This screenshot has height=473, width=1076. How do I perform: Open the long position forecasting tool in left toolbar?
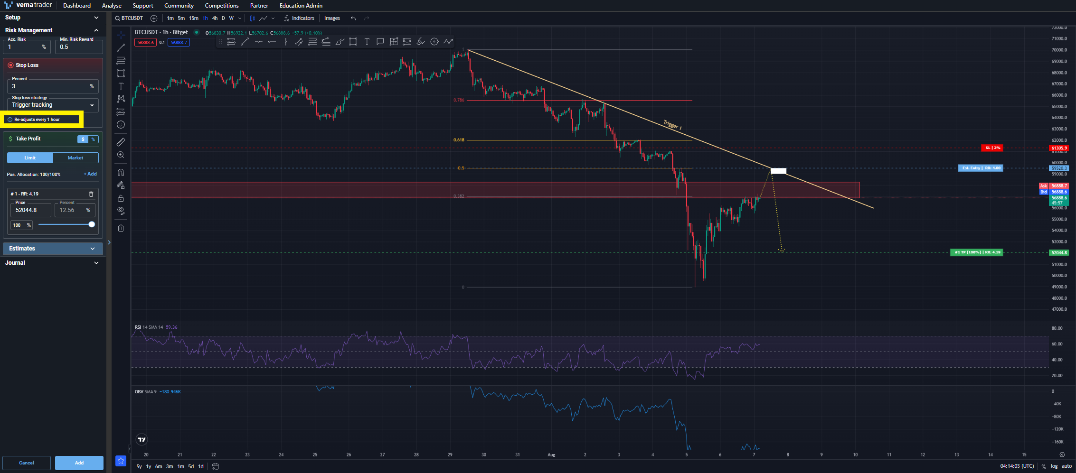(x=121, y=112)
